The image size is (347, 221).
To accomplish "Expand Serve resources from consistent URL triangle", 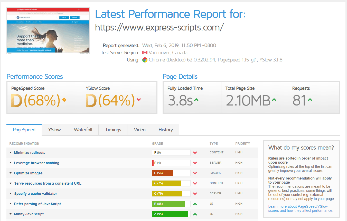I will (x=11, y=183).
